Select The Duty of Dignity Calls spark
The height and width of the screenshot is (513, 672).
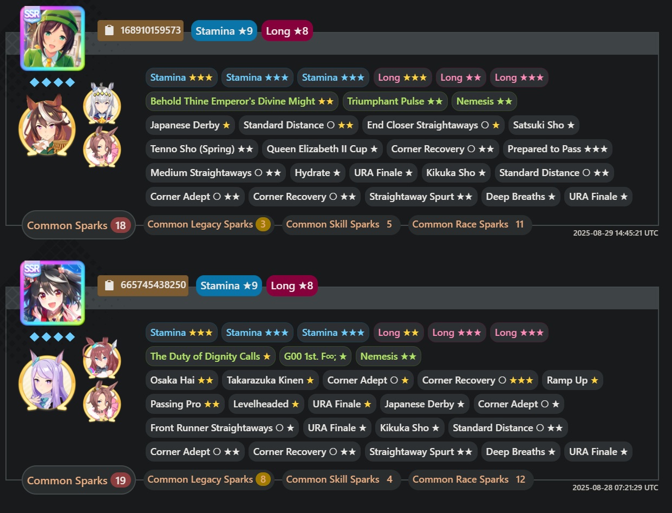tap(211, 356)
